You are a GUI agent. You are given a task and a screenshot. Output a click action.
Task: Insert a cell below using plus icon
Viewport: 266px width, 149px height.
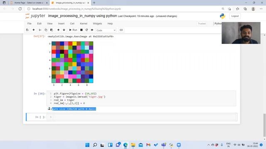pyautogui.click(x=34, y=30)
